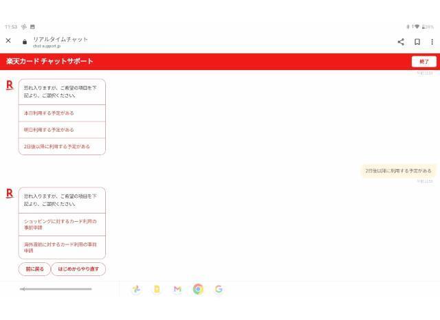
Task: Click the 終了 button to end chat
Action: tap(424, 62)
